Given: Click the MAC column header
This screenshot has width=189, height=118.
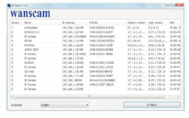Looking at the screenshot, I should (x=172, y=23).
